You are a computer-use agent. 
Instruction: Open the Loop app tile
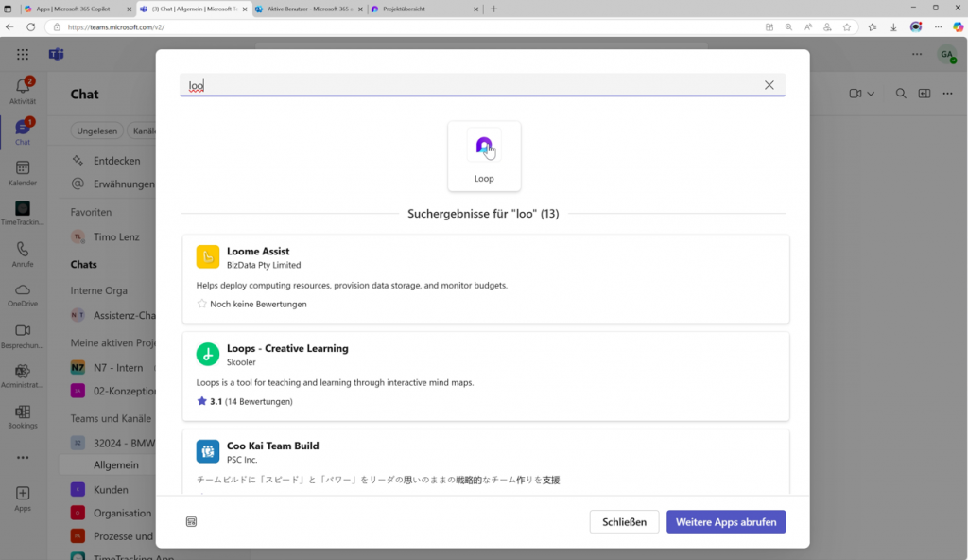point(484,156)
